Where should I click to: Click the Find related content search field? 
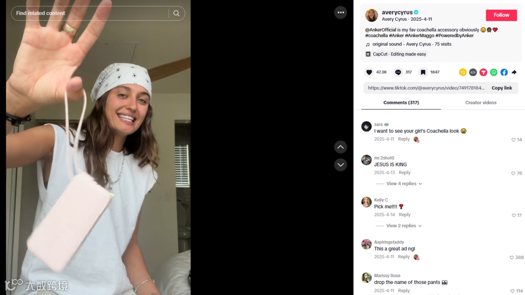click(x=90, y=14)
